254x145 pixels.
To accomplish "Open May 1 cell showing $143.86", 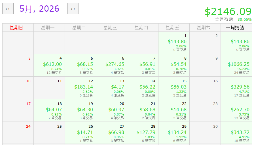I will [x=174, y=43].
